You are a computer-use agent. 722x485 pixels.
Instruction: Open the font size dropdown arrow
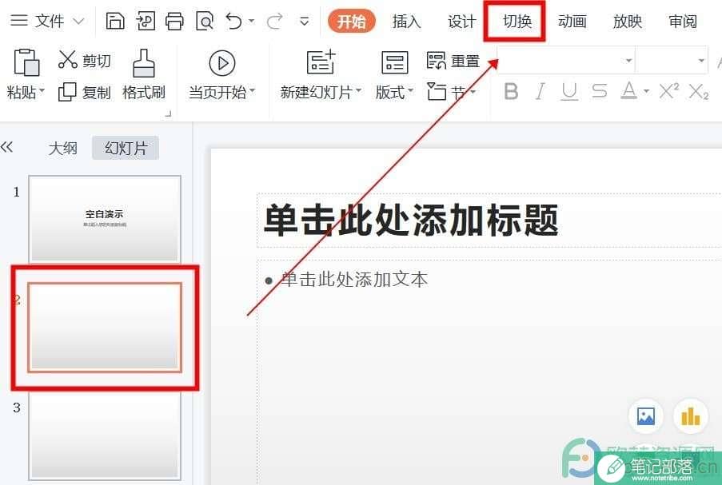701,60
